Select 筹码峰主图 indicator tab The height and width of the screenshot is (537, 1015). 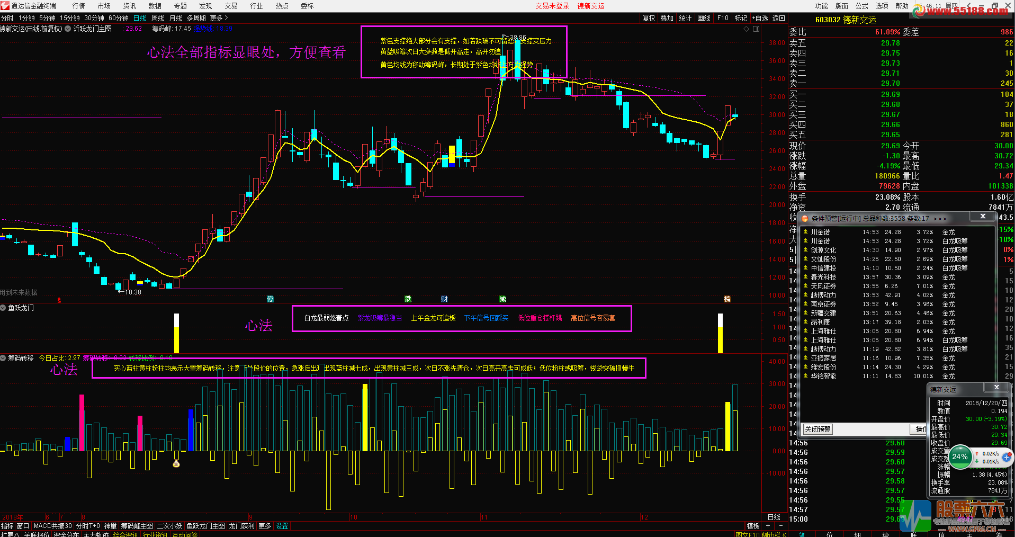pos(137,526)
